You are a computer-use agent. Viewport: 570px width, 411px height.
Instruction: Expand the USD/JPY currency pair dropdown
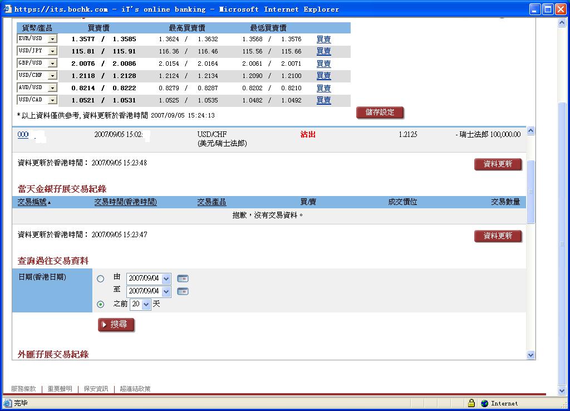click(x=53, y=51)
